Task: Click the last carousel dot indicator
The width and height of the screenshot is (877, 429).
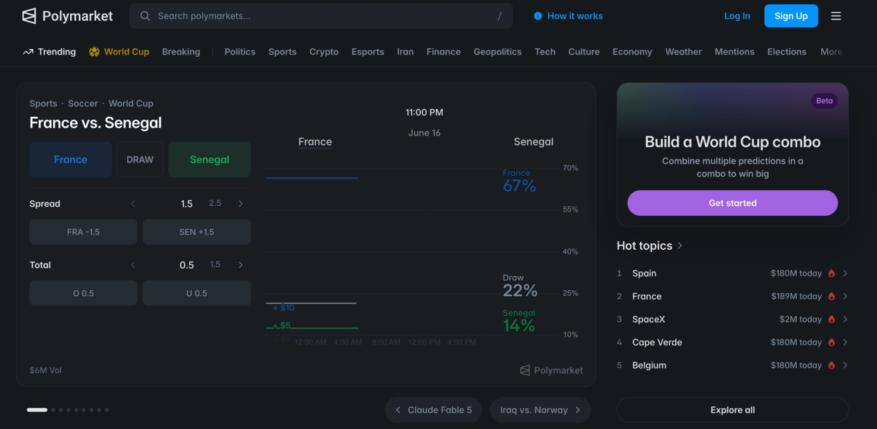Action: [106, 410]
